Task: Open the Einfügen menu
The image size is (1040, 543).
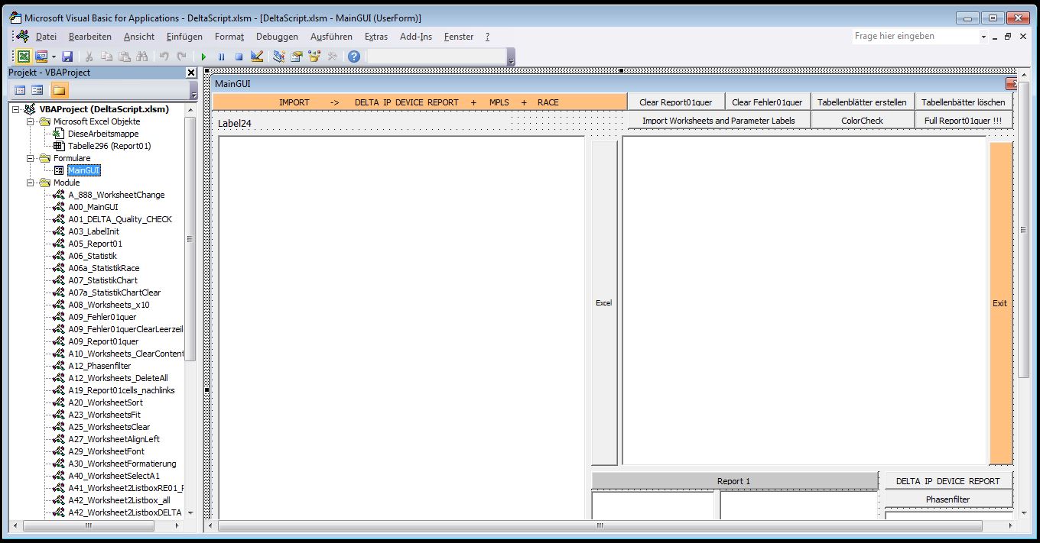Action: coord(184,37)
